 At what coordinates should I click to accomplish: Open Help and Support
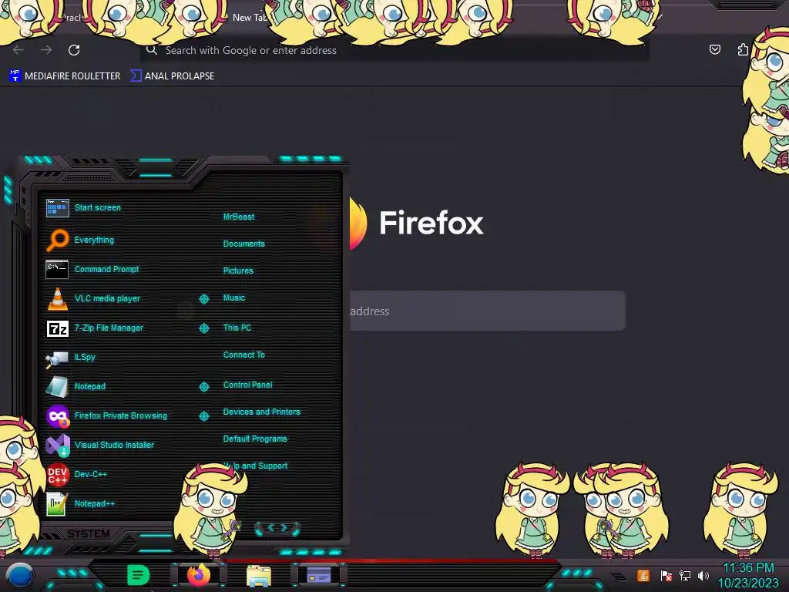click(255, 466)
